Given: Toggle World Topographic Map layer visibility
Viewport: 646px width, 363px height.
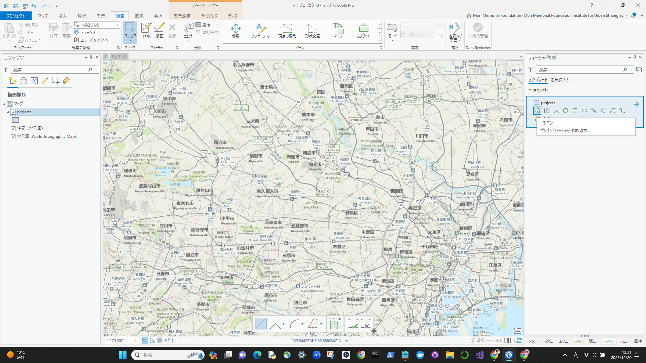Looking at the screenshot, I should 13,136.
